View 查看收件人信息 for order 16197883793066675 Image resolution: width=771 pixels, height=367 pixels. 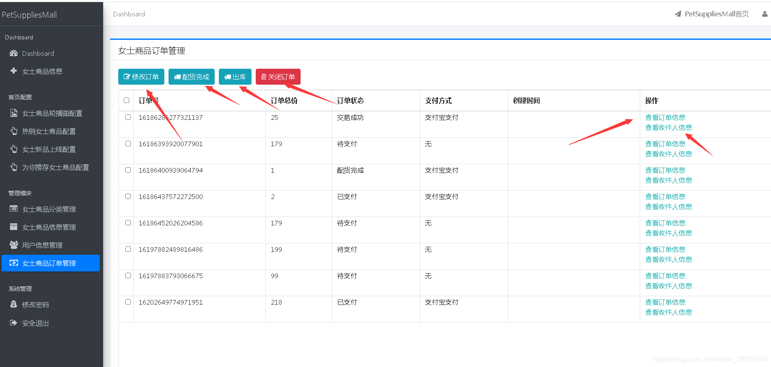click(669, 286)
